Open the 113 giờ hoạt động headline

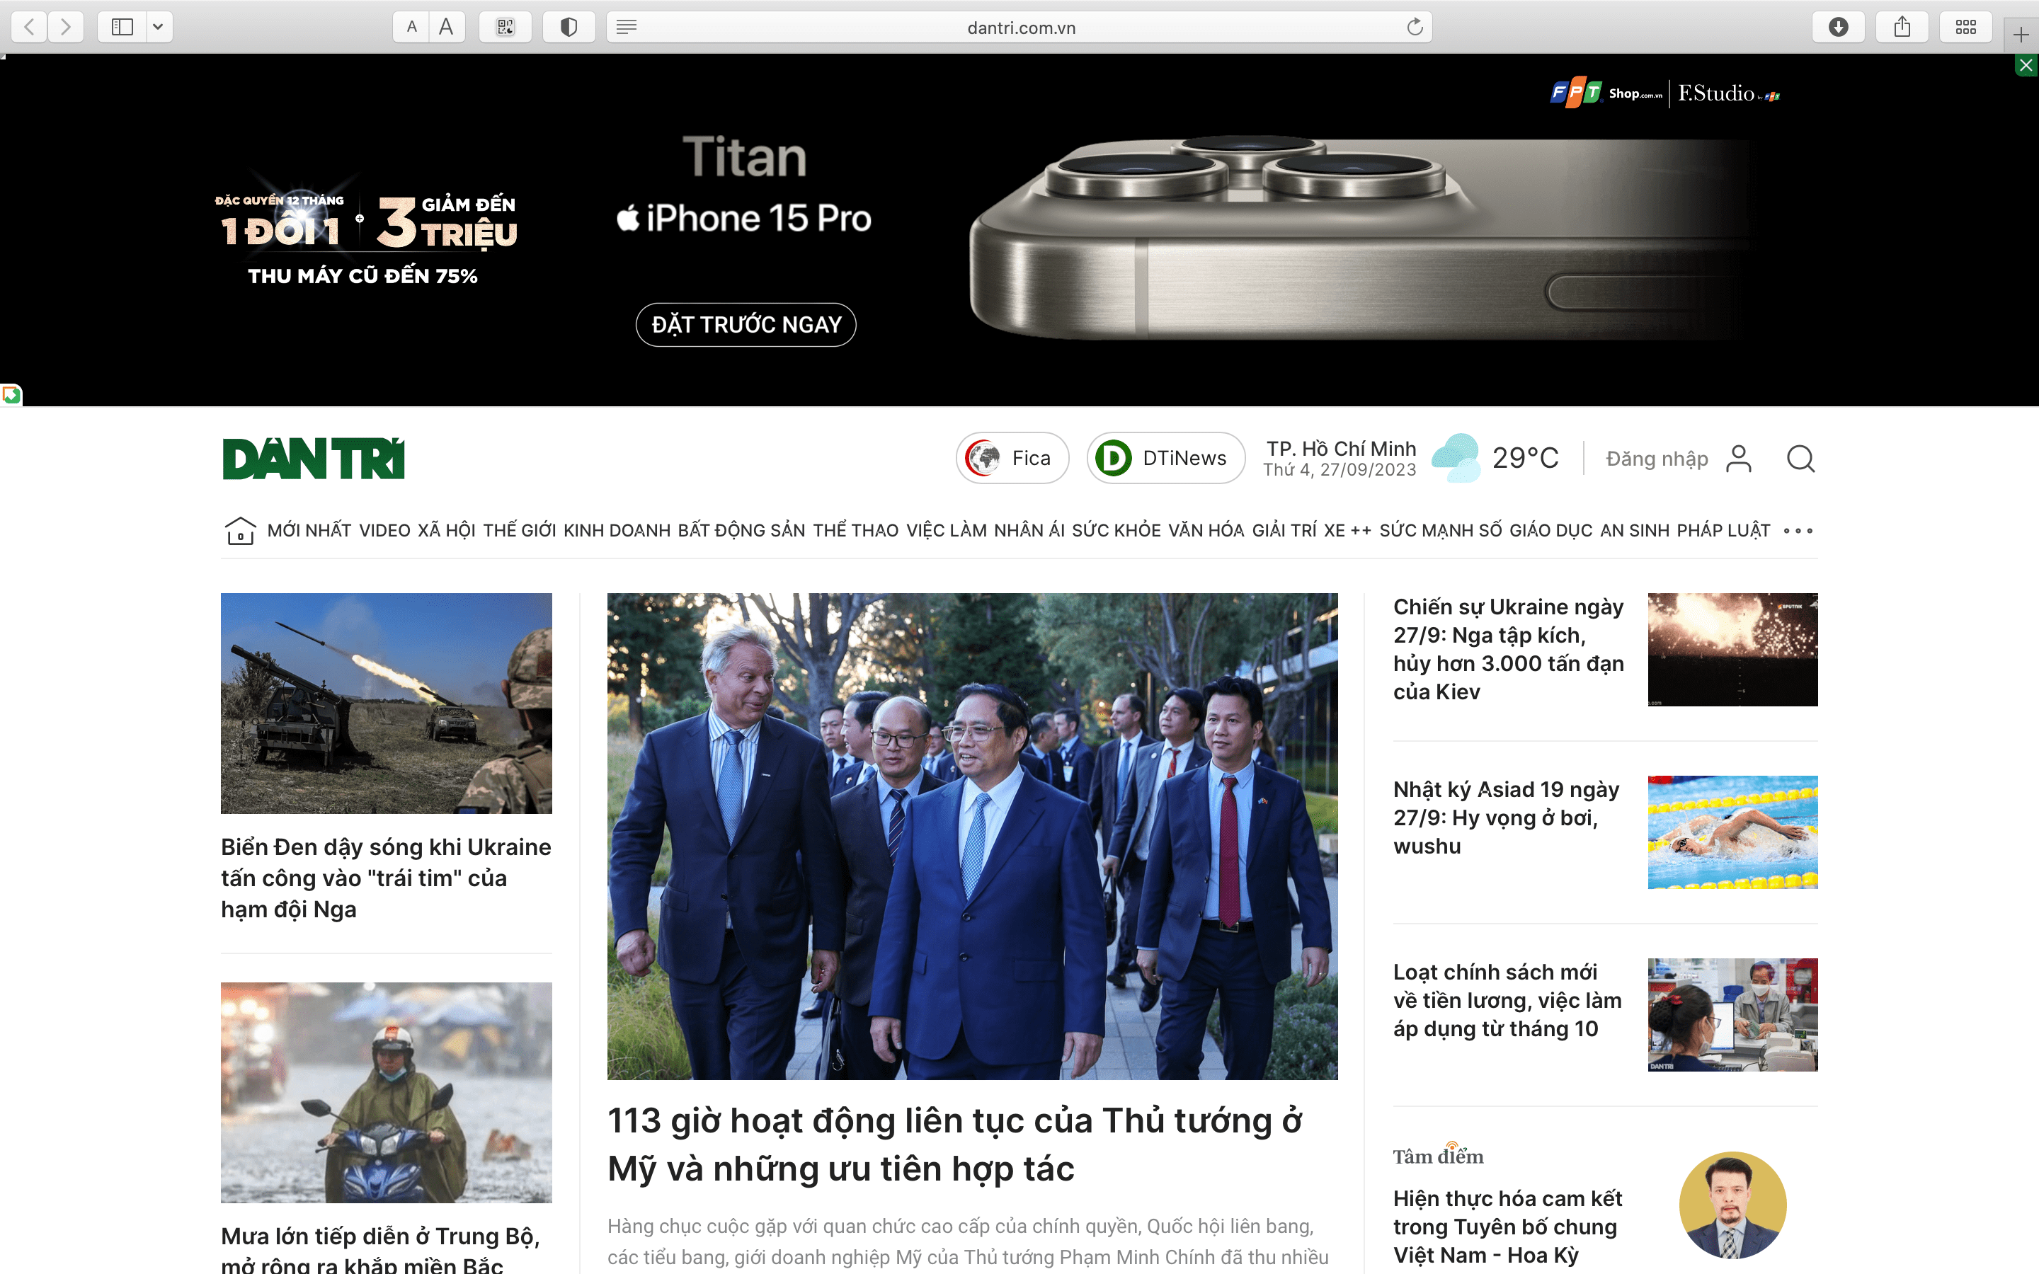point(956,1144)
